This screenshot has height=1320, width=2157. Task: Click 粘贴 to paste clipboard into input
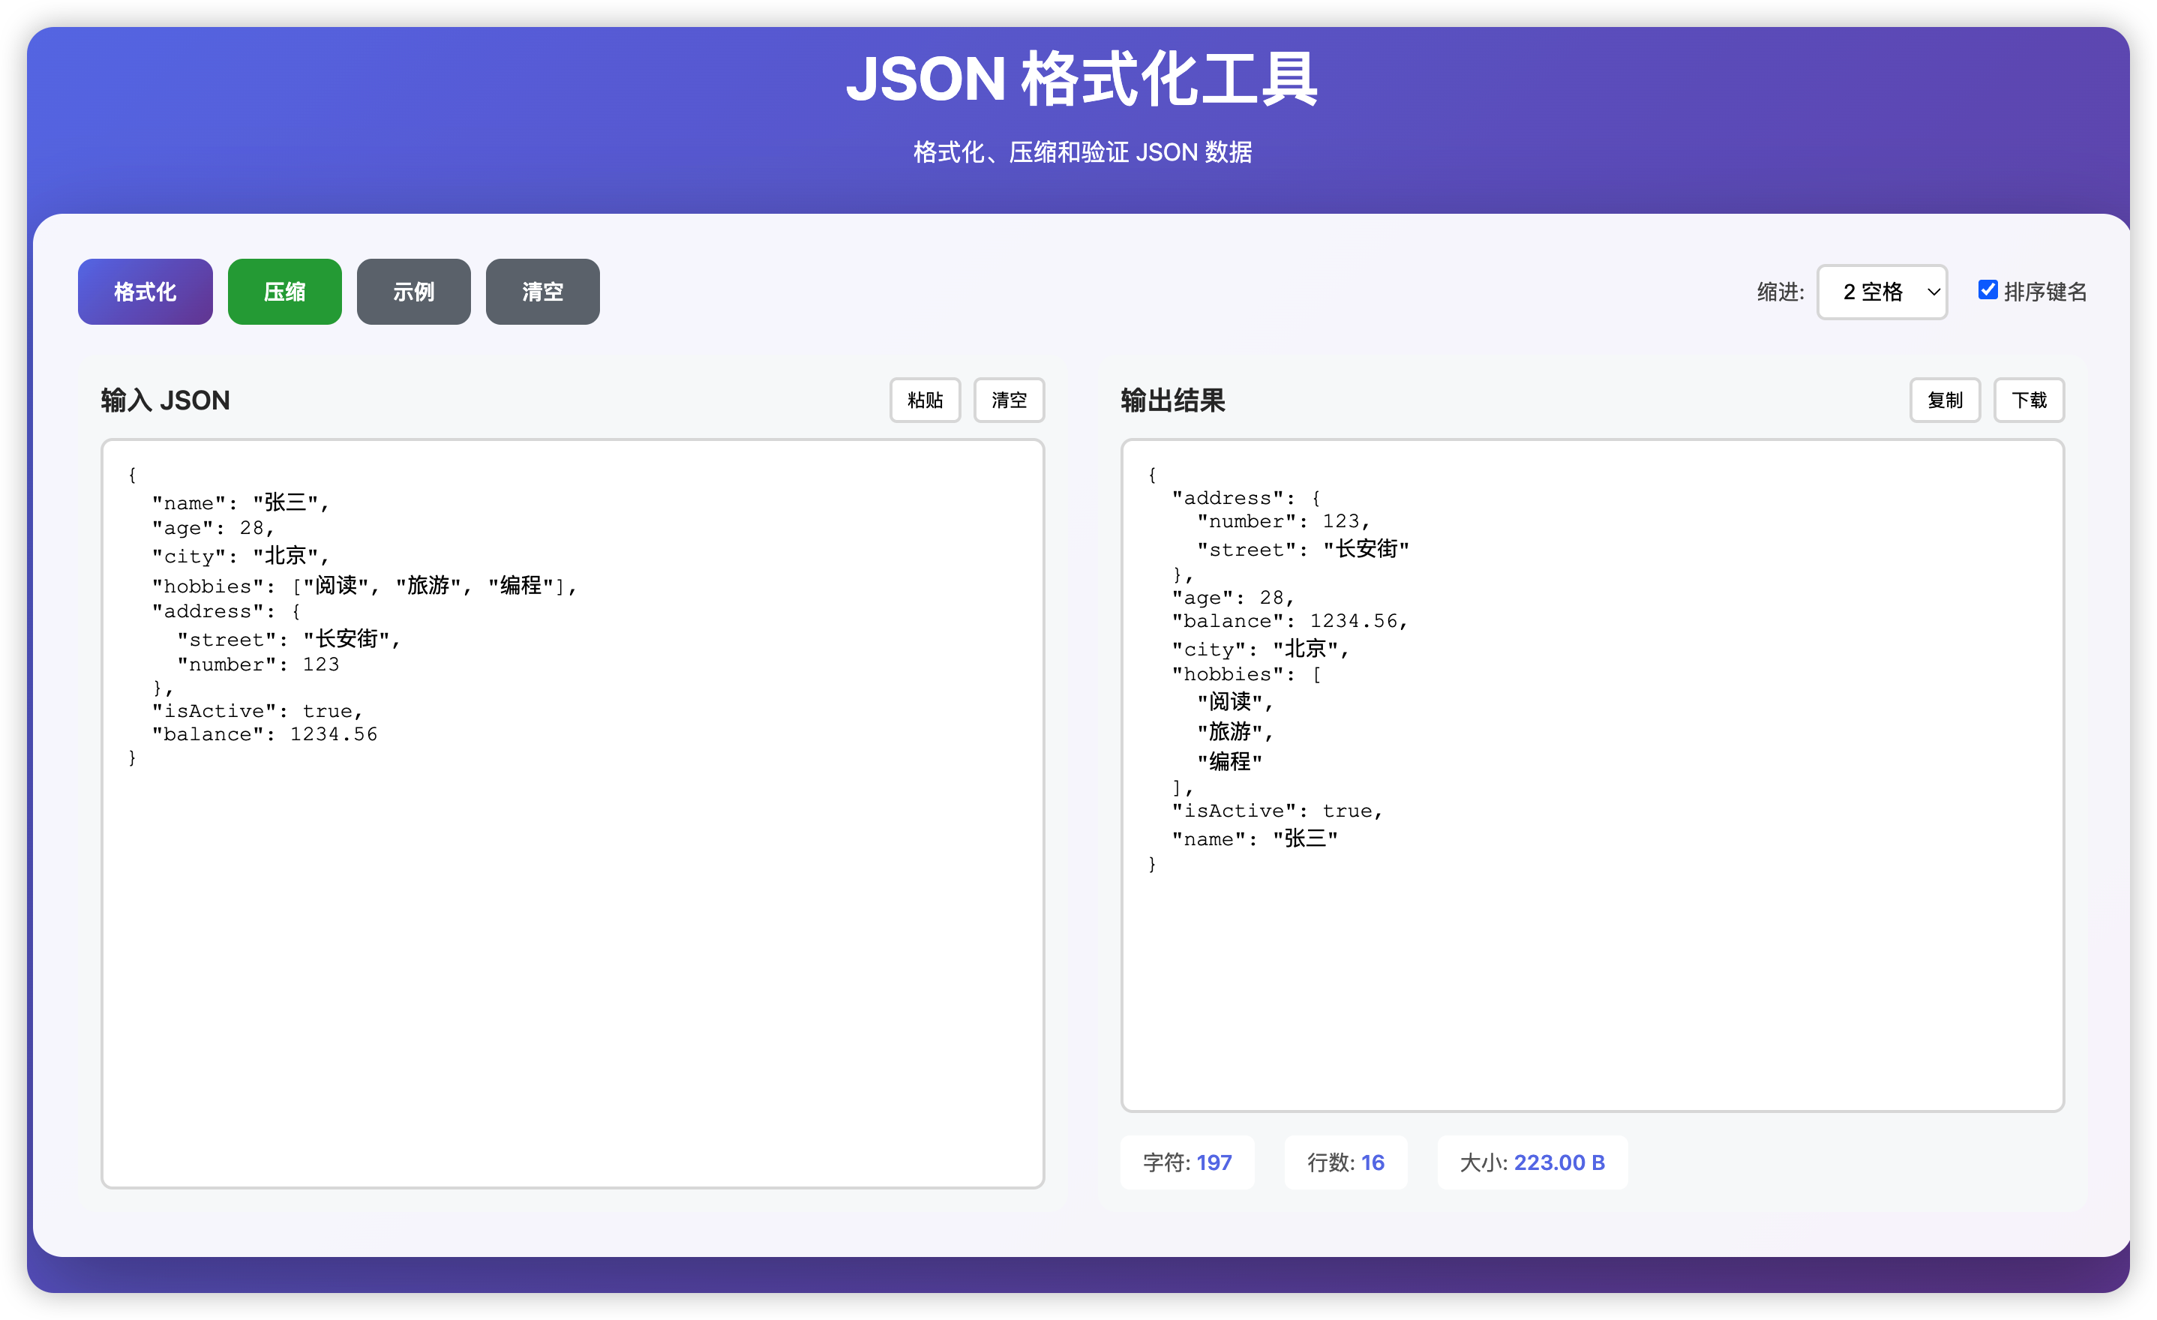click(925, 400)
